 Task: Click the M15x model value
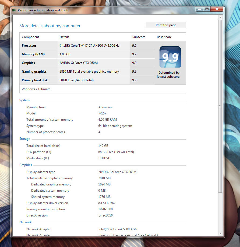point(102,113)
